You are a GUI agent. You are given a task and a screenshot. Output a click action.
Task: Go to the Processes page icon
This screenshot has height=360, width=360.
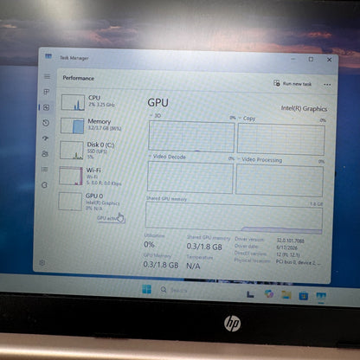tap(47, 92)
